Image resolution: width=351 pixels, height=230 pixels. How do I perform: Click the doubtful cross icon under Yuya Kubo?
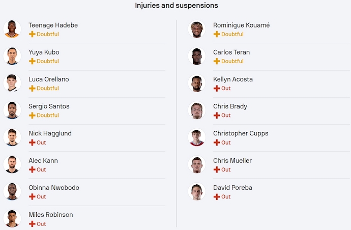point(32,61)
